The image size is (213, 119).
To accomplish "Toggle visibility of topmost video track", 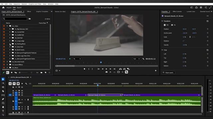I will coord(22,87).
